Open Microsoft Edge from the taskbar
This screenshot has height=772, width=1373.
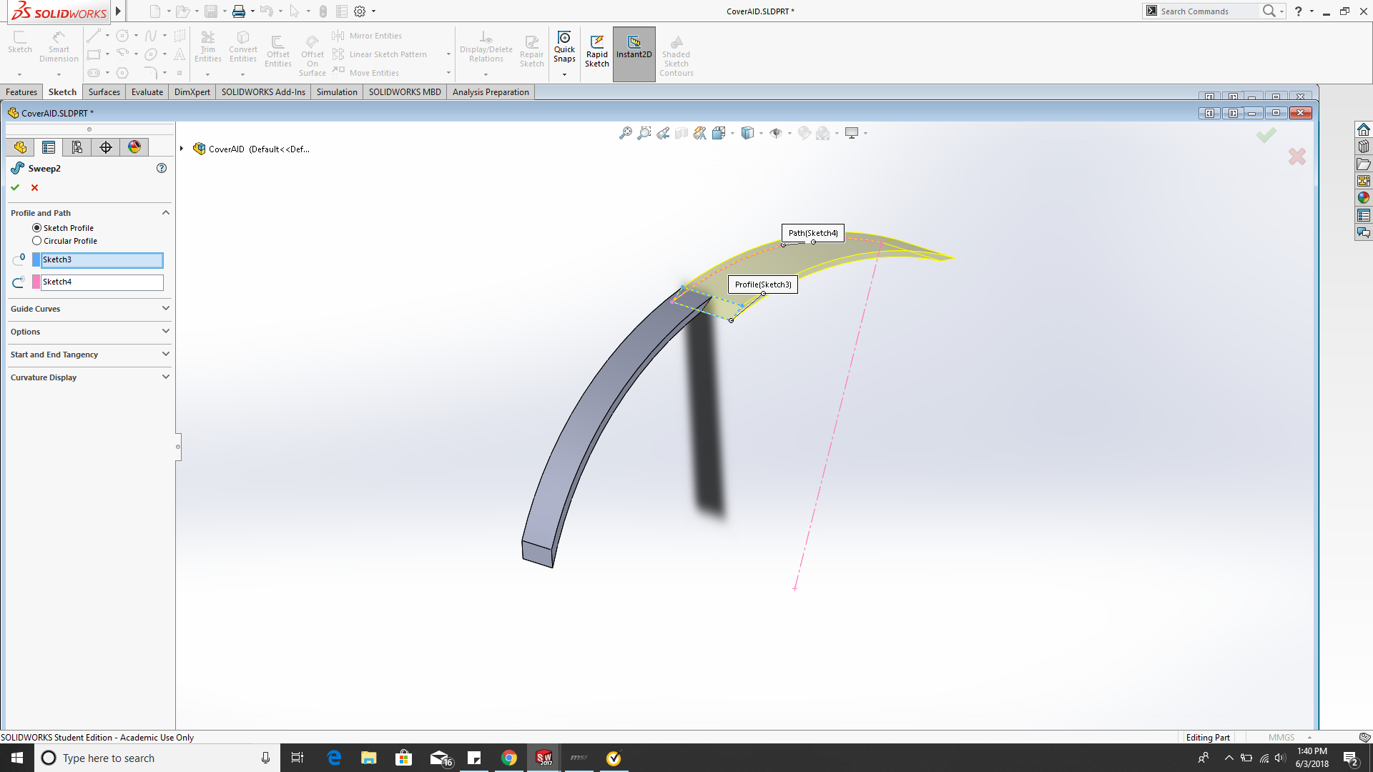[334, 758]
